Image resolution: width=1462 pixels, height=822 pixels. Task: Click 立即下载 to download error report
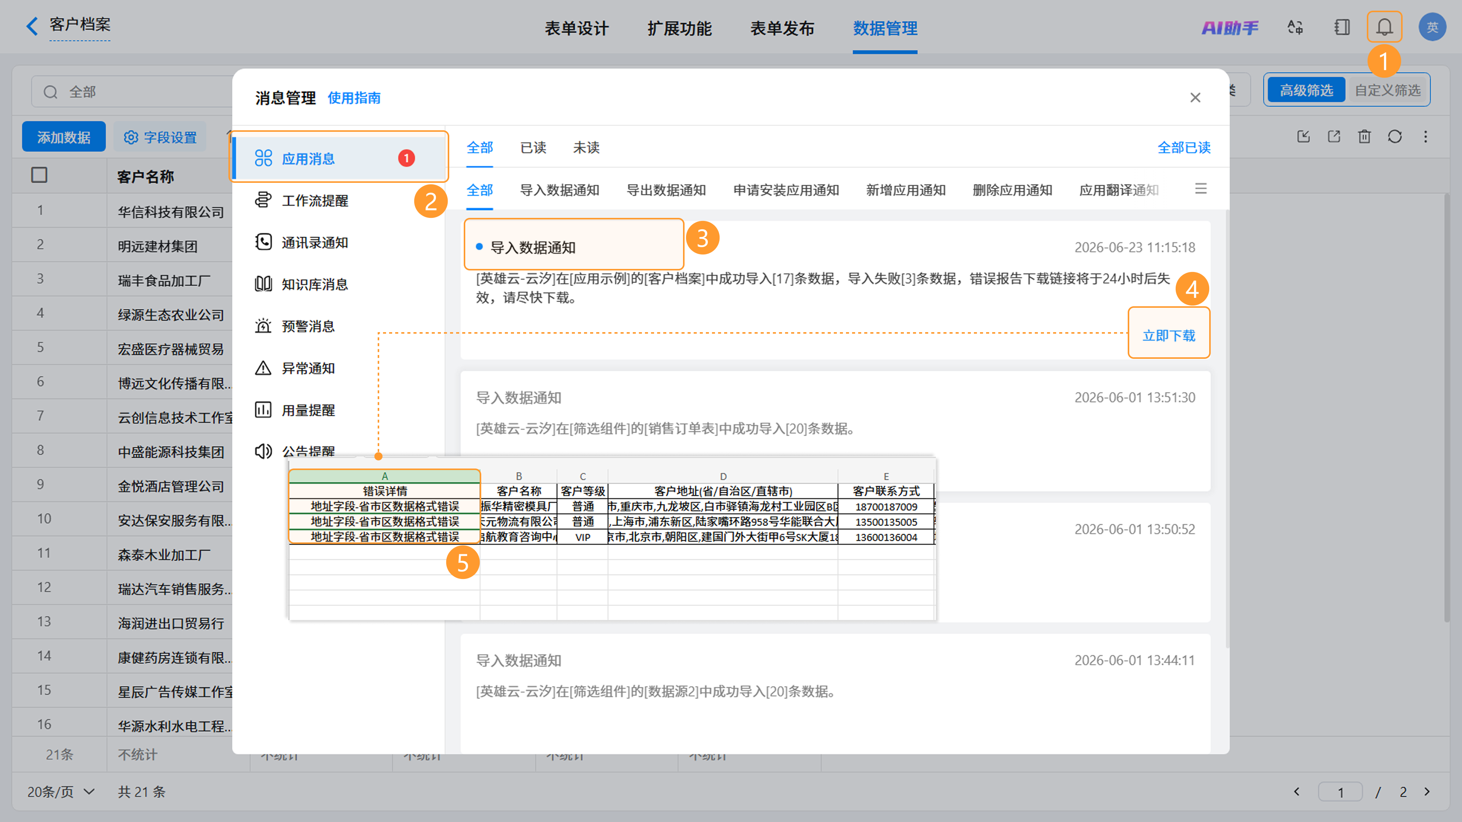click(1168, 336)
